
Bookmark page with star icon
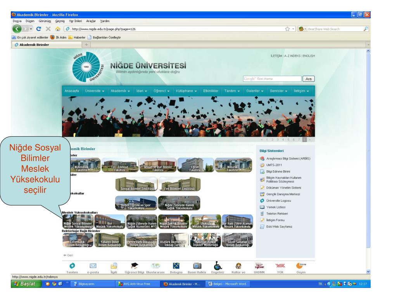tap(287, 29)
